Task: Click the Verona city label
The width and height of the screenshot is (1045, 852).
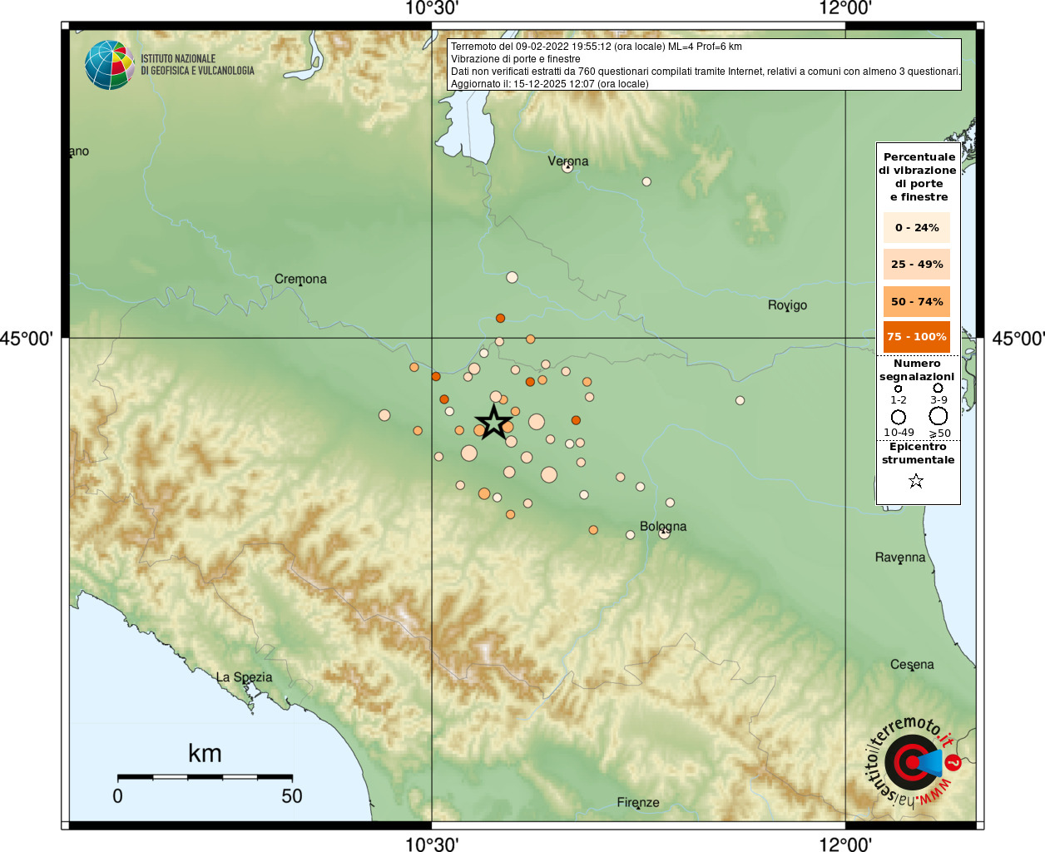Action: pos(568,161)
